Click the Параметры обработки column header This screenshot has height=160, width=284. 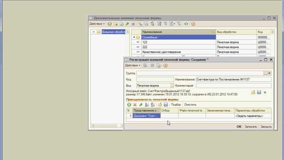253,111
